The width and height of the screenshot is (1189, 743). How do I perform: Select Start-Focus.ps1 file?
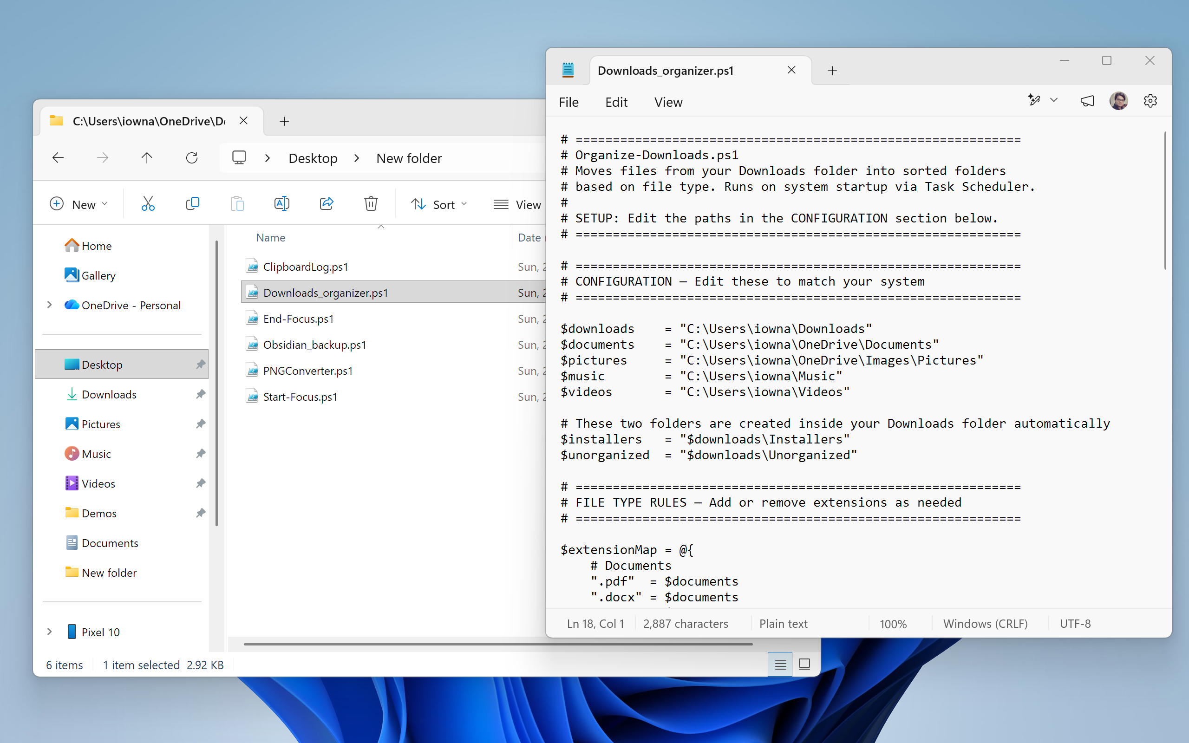(300, 397)
